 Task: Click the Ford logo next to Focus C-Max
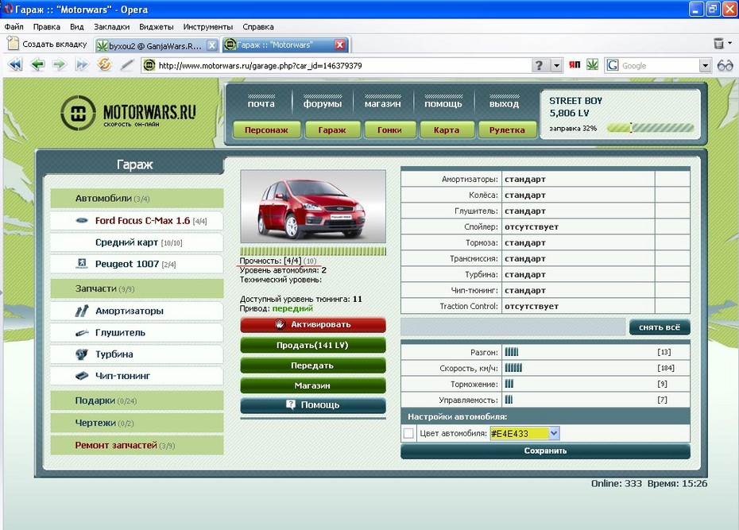click(x=82, y=220)
